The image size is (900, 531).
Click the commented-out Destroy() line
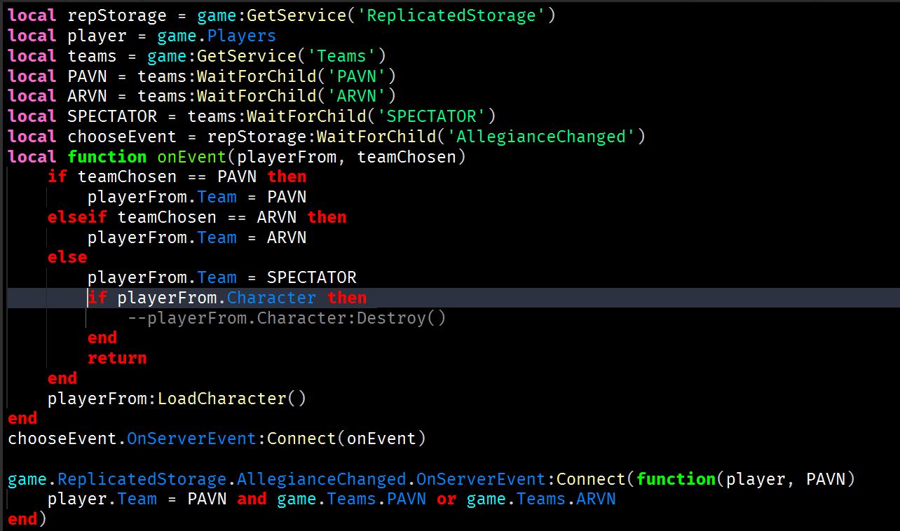tap(286, 318)
